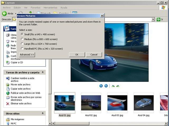Click the red X Eliminar este archivo icon
169x126 pixels.
8,104
